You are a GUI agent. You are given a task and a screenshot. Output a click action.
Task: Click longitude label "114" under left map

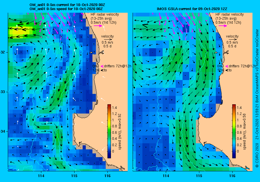[41, 176]
